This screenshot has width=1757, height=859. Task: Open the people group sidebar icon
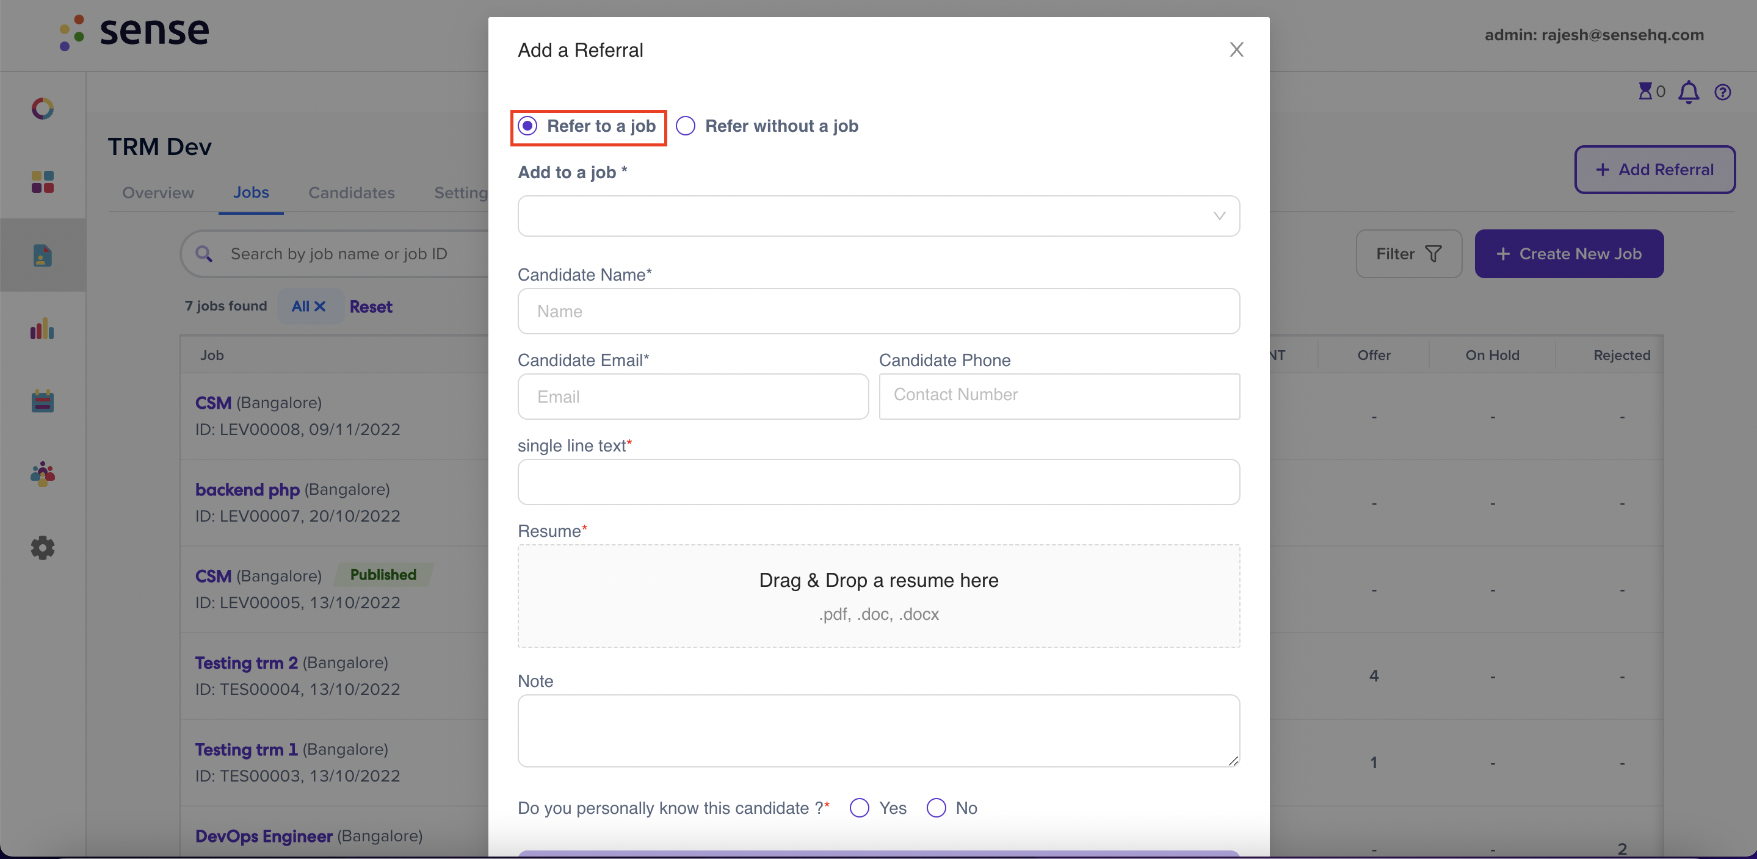click(x=42, y=474)
